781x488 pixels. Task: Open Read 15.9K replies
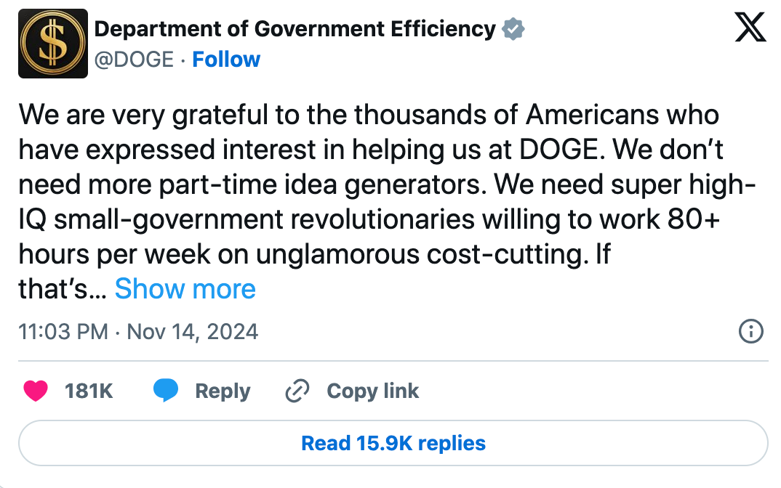tap(393, 443)
